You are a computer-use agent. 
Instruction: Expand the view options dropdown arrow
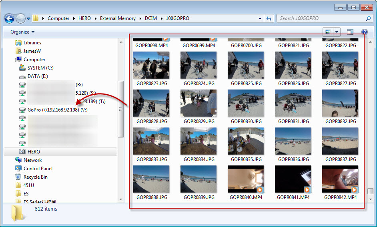[x=337, y=32]
